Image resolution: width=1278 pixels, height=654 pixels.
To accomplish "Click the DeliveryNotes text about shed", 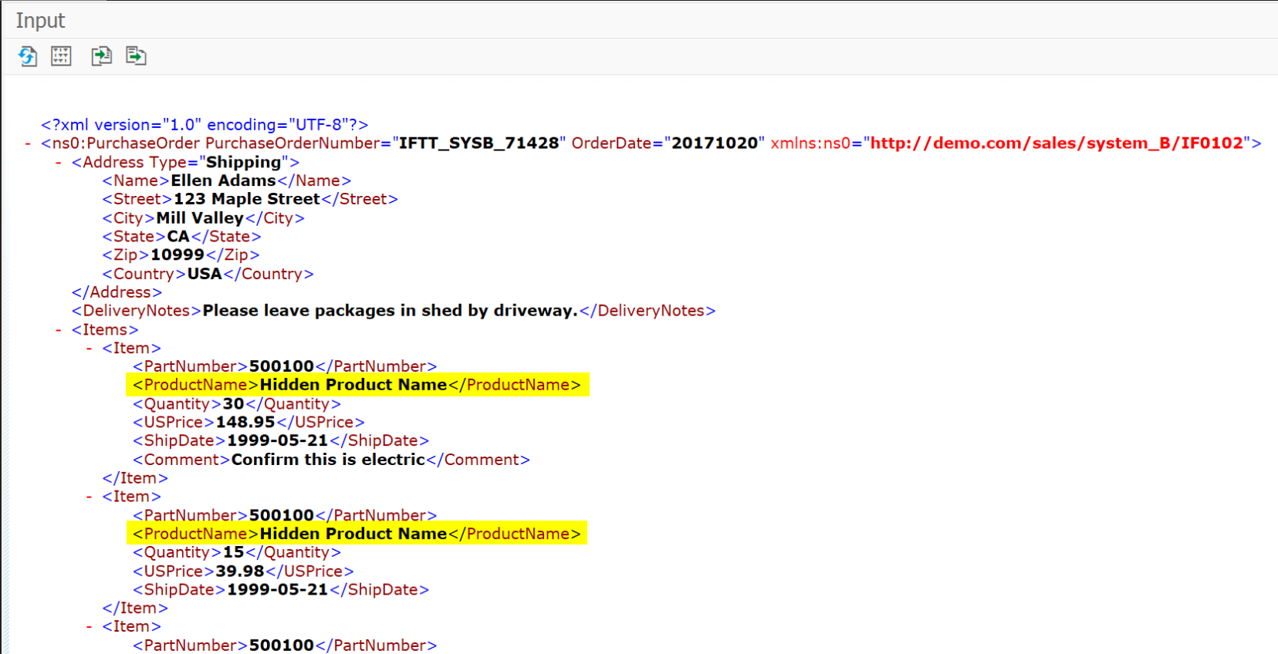I will pyautogui.click(x=390, y=311).
